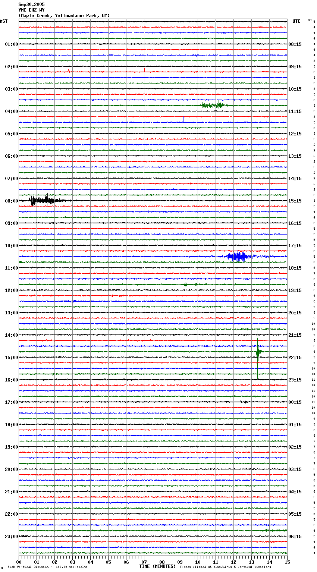Viewport: 317px width, 572px height.
Task: Select the station code YMC EHZ WY
Action: pyautogui.click(x=31, y=10)
